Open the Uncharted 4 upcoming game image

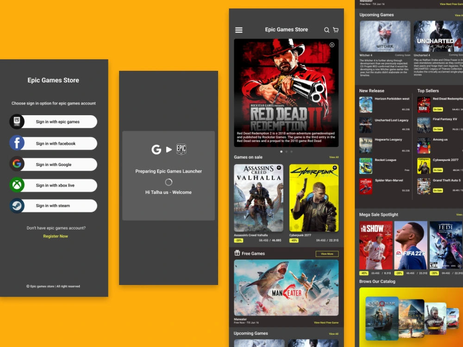[x=438, y=36]
